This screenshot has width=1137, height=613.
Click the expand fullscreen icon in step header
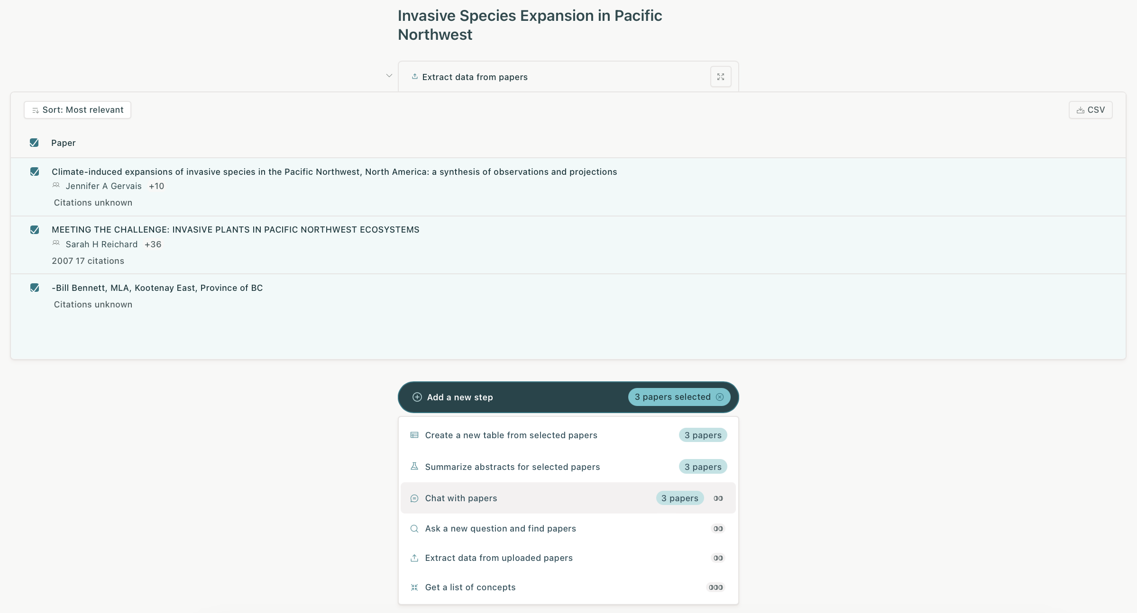(x=720, y=77)
